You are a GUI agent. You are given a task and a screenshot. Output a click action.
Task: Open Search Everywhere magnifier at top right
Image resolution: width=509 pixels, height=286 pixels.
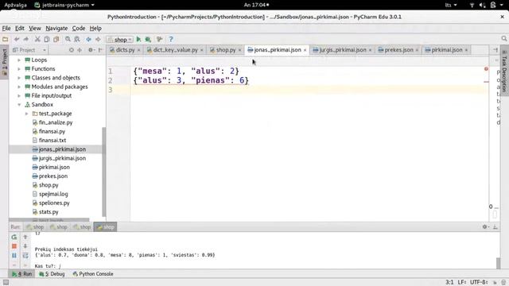(x=504, y=39)
